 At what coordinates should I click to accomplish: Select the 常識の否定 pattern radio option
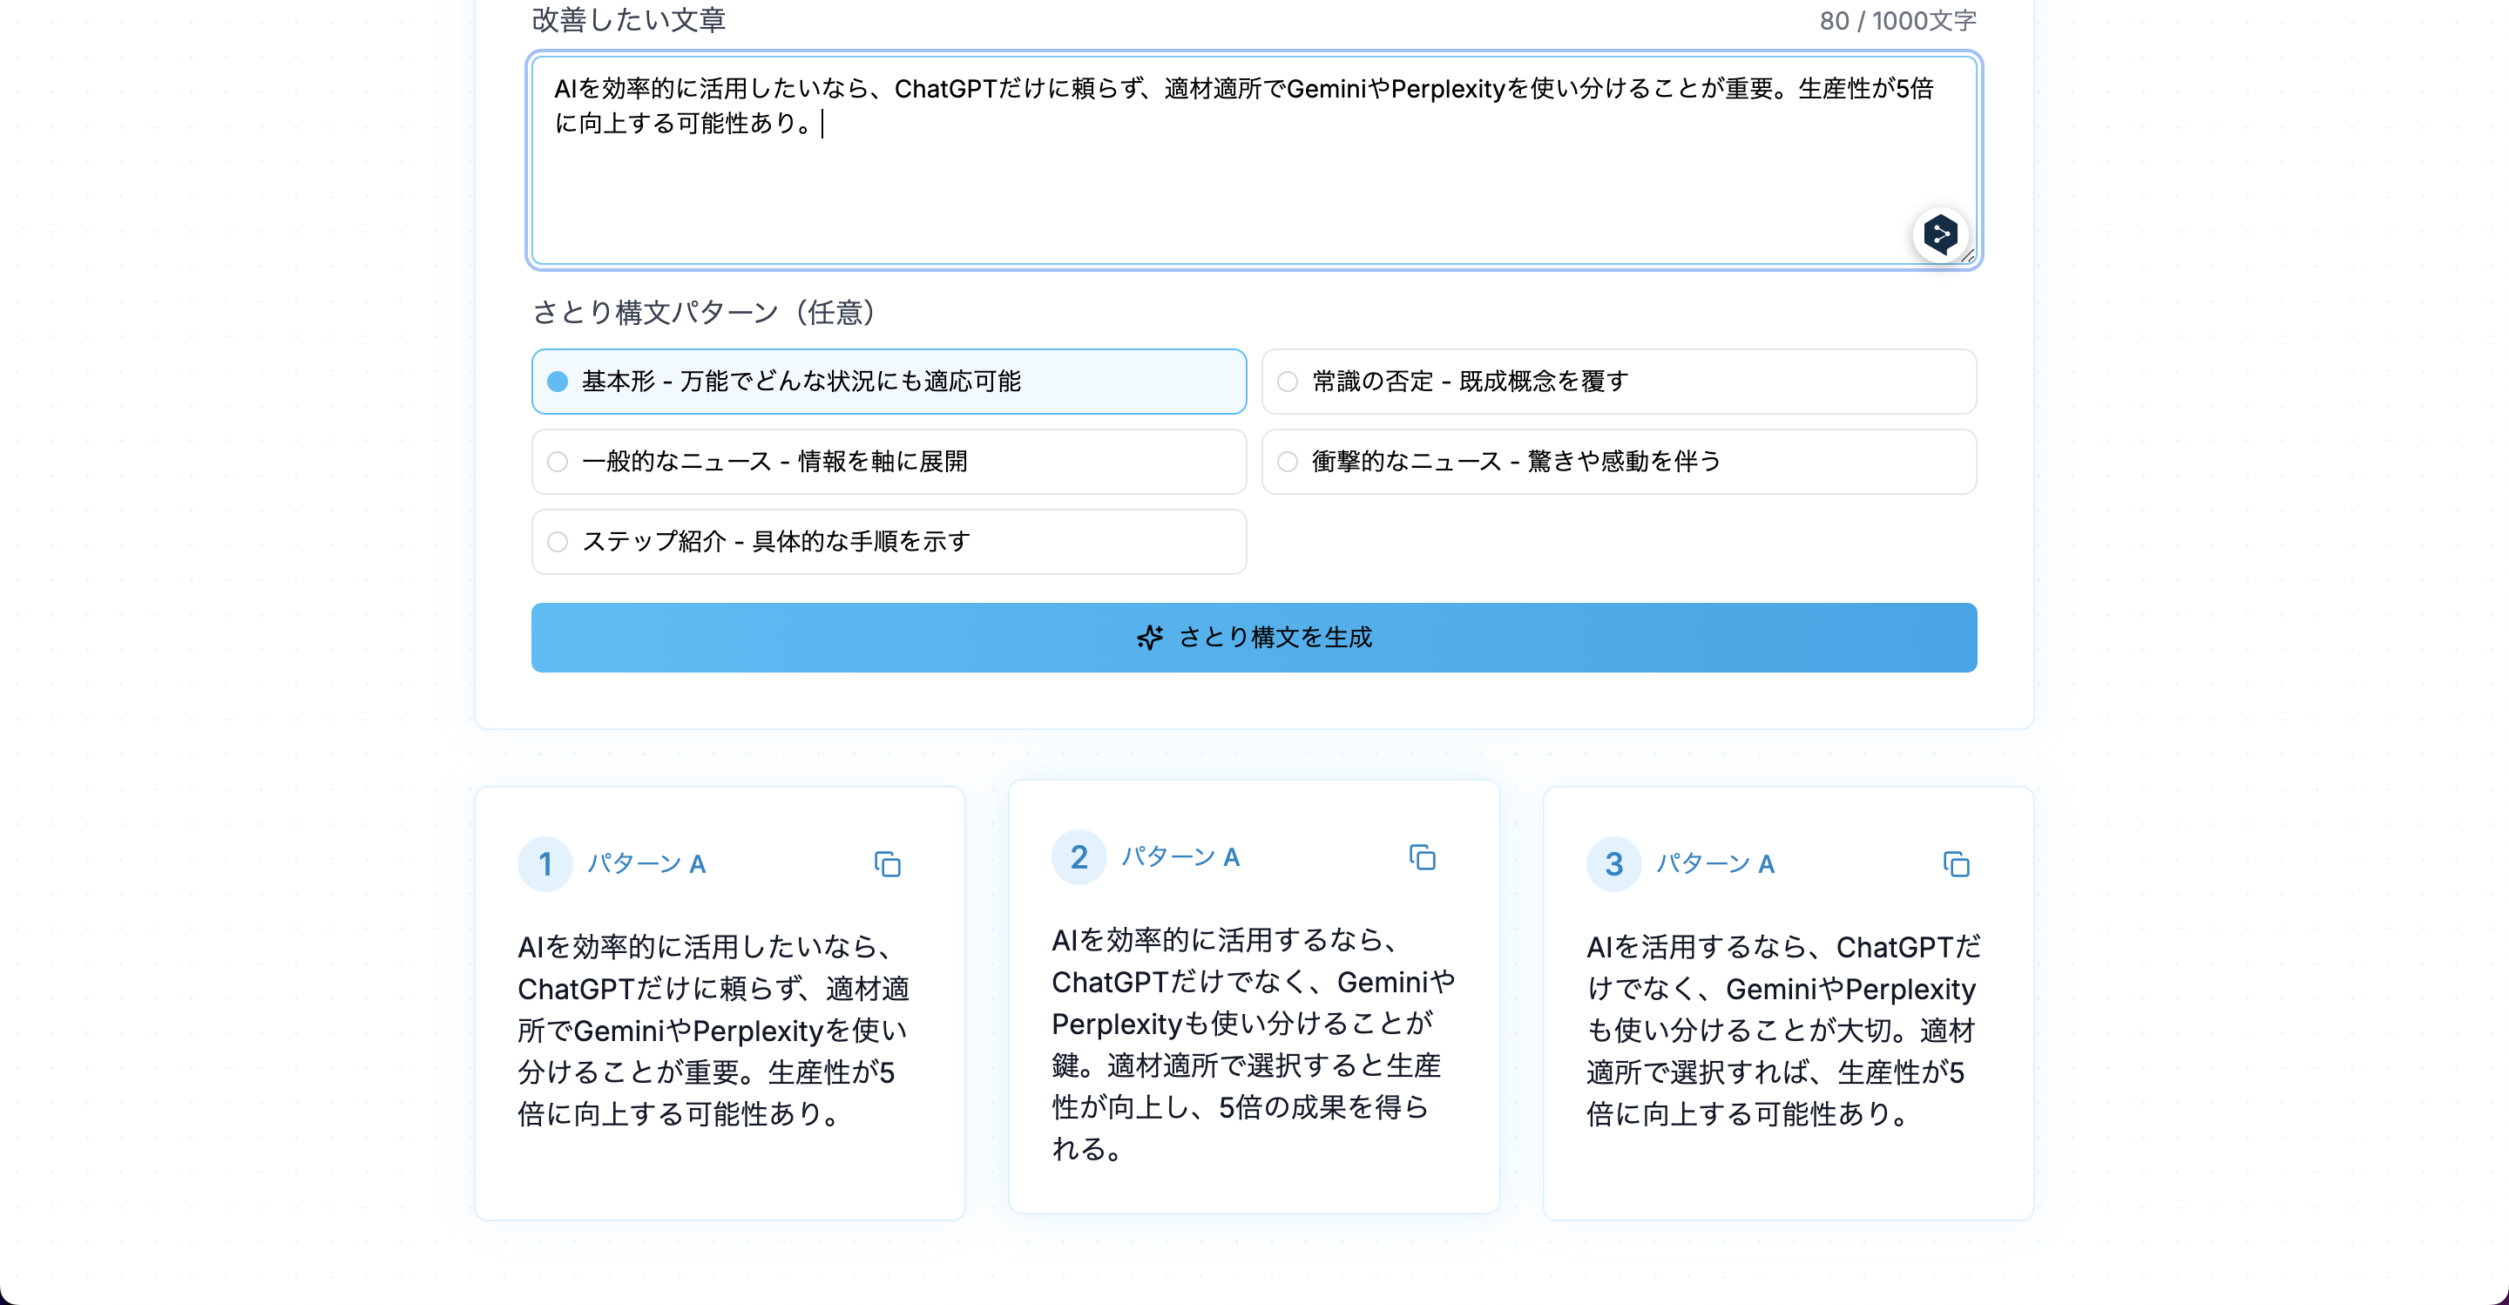coord(1619,382)
